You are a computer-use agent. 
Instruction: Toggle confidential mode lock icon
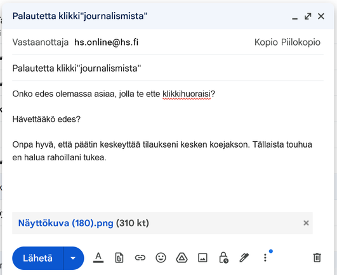pyautogui.click(x=223, y=258)
